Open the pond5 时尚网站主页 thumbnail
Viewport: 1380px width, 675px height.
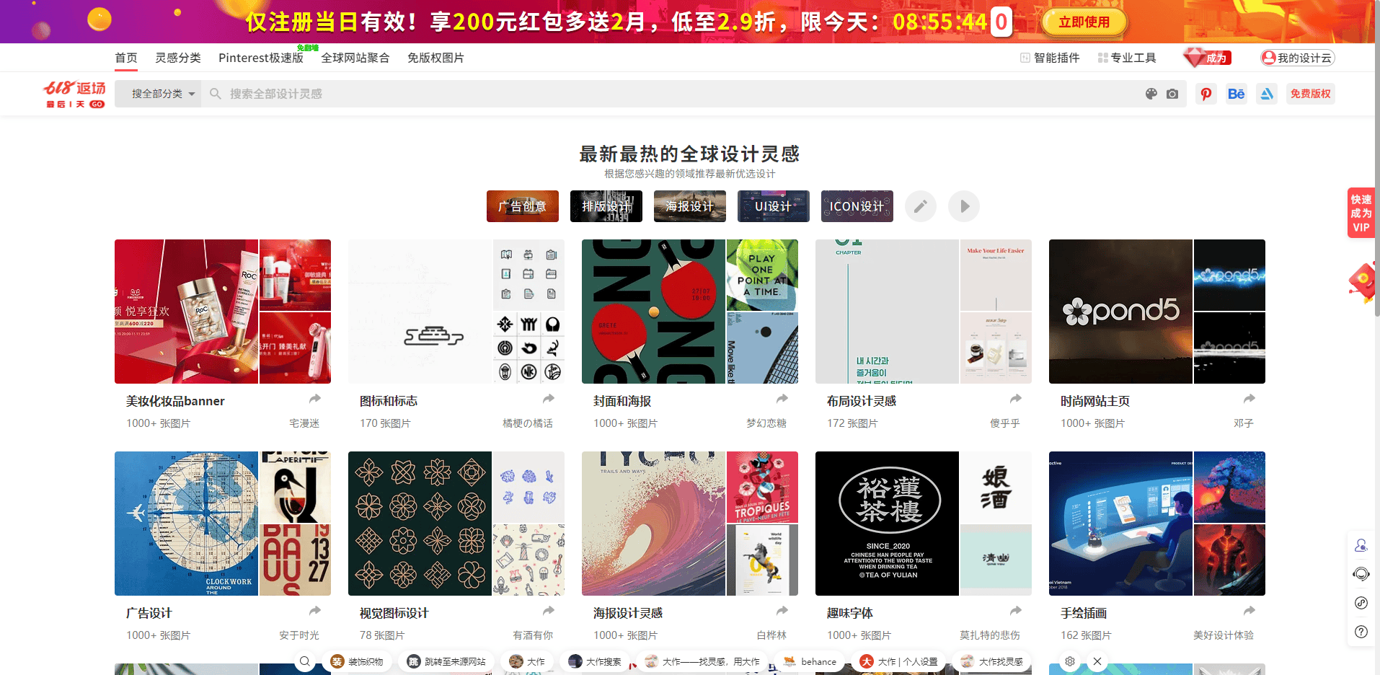click(x=1120, y=312)
